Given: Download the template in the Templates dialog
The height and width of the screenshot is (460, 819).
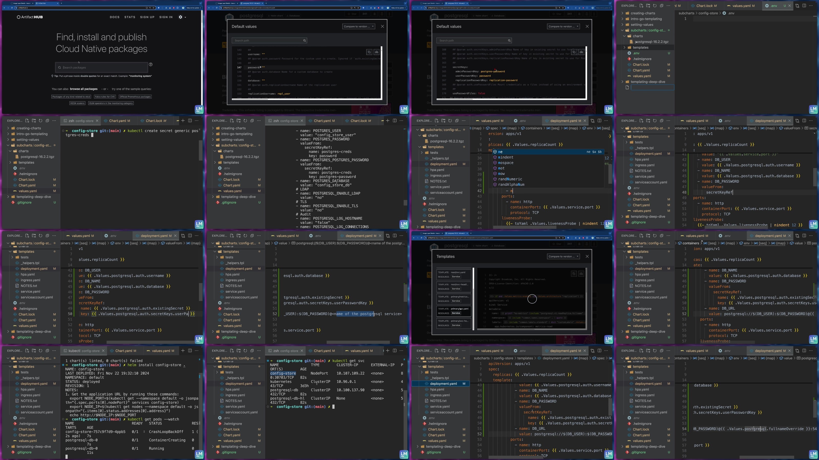Looking at the screenshot, I should click(581, 274).
